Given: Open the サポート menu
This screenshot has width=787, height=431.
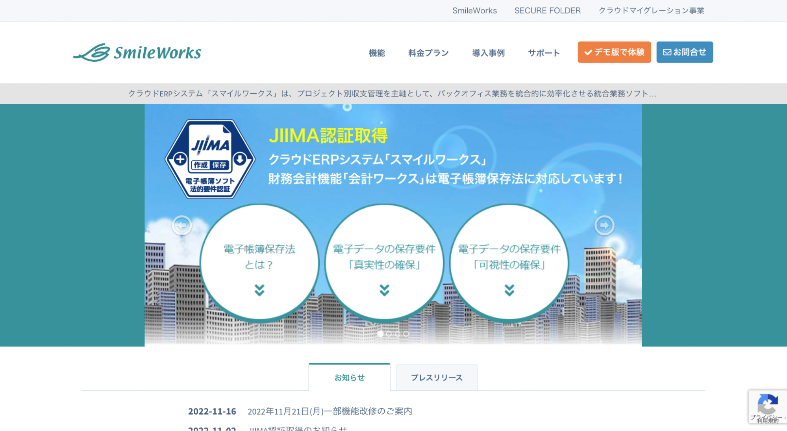Looking at the screenshot, I should tap(544, 53).
